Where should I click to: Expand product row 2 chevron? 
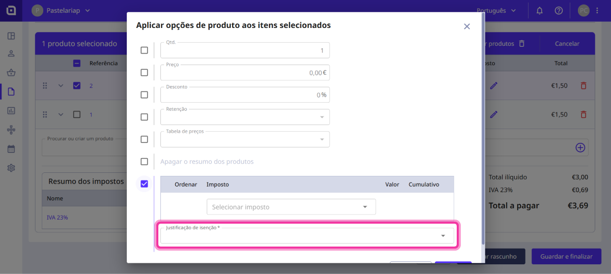pyautogui.click(x=61, y=85)
